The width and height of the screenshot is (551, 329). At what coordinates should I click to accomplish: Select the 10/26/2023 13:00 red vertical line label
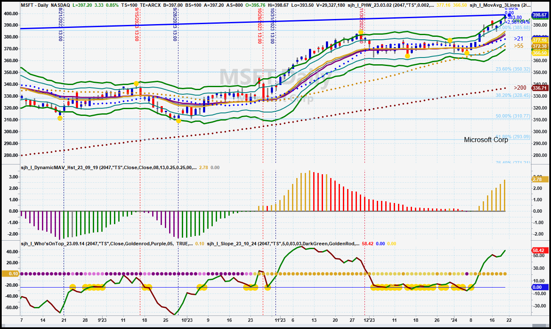[x=259, y=25]
